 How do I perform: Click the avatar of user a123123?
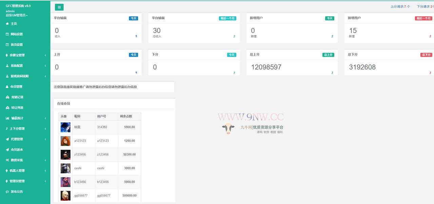tap(65, 141)
